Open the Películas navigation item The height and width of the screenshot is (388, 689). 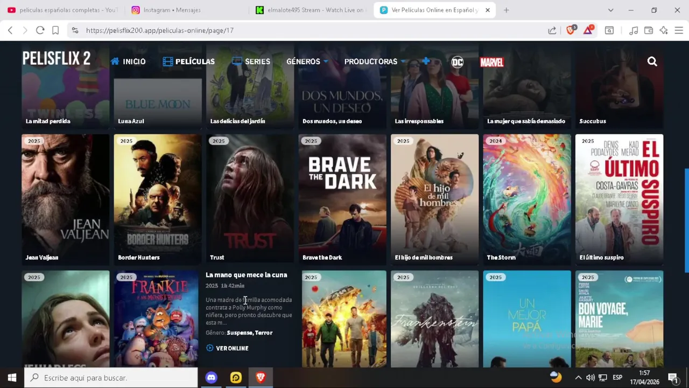point(188,61)
